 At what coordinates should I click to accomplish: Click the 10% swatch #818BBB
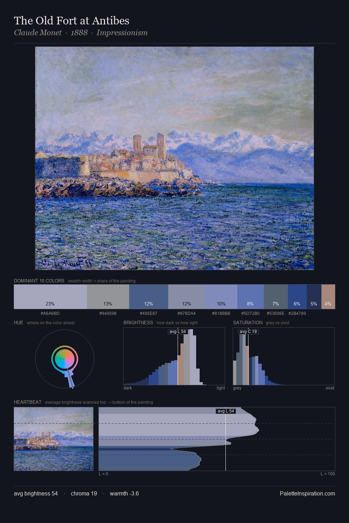point(221,297)
